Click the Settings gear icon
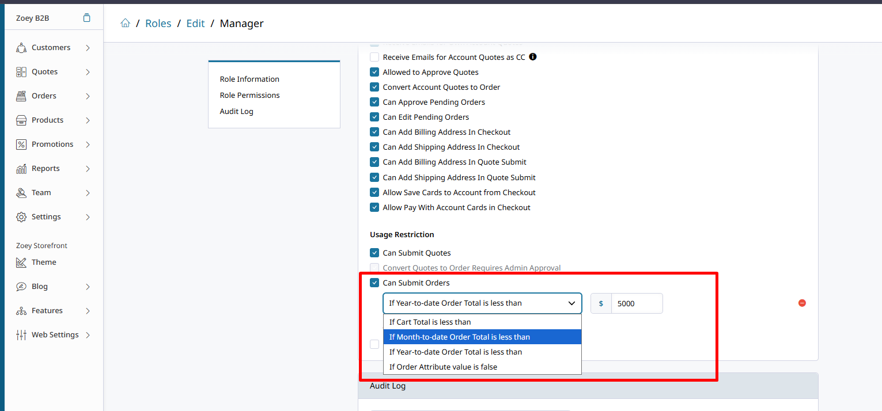 [21, 217]
